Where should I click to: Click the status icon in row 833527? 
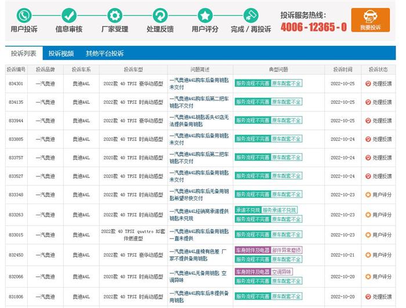click(368, 176)
